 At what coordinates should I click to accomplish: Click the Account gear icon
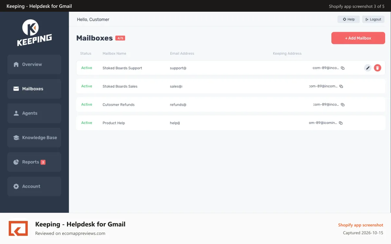16,186
